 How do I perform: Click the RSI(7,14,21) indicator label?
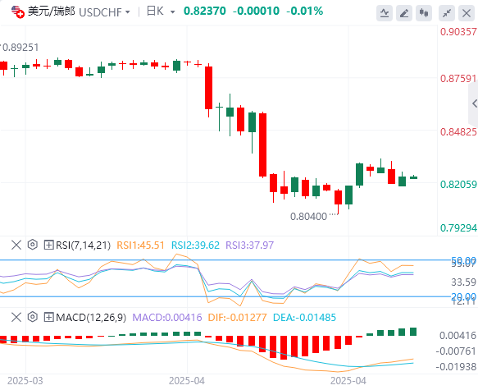coord(84,245)
